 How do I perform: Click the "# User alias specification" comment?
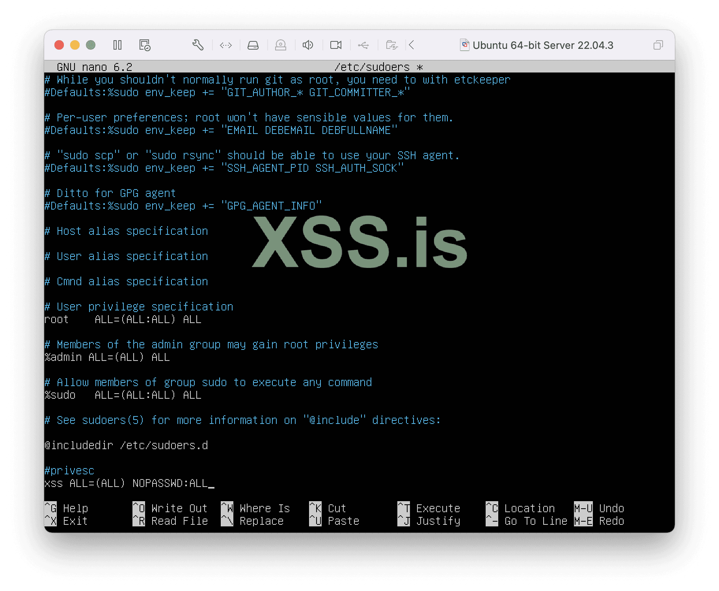coord(126,256)
